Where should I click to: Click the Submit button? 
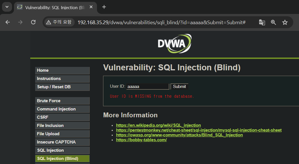point(179,87)
